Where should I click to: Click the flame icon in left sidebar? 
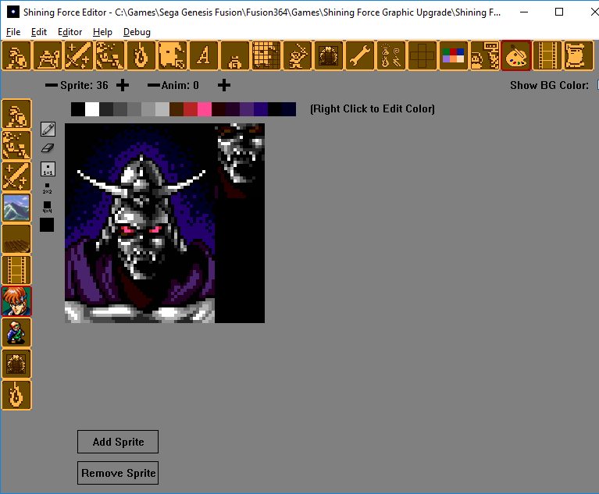16,395
